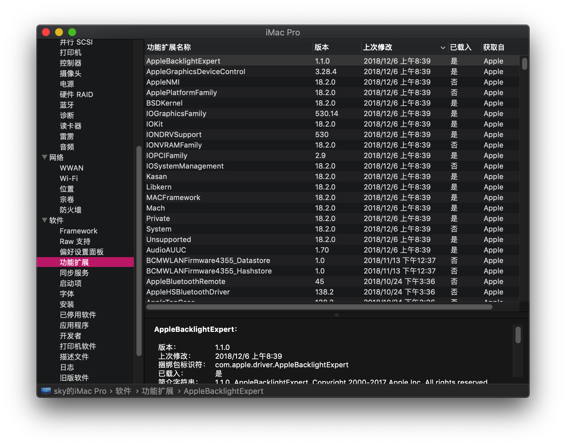
Task: Click the computer icon in path bar
Action: click(x=46, y=391)
